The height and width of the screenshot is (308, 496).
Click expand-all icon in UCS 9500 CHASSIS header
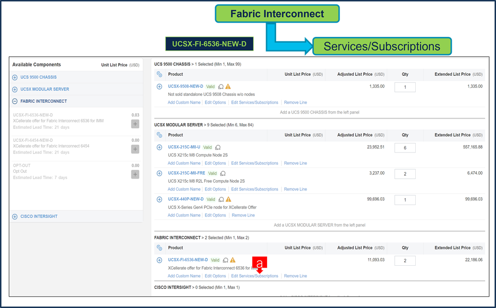(159, 74)
